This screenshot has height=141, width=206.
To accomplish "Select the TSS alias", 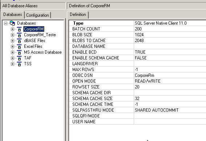I will (x=28, y=64).
